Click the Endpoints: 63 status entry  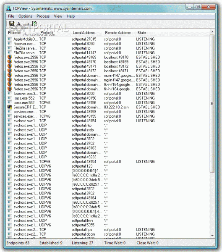[x=18, y=243]
